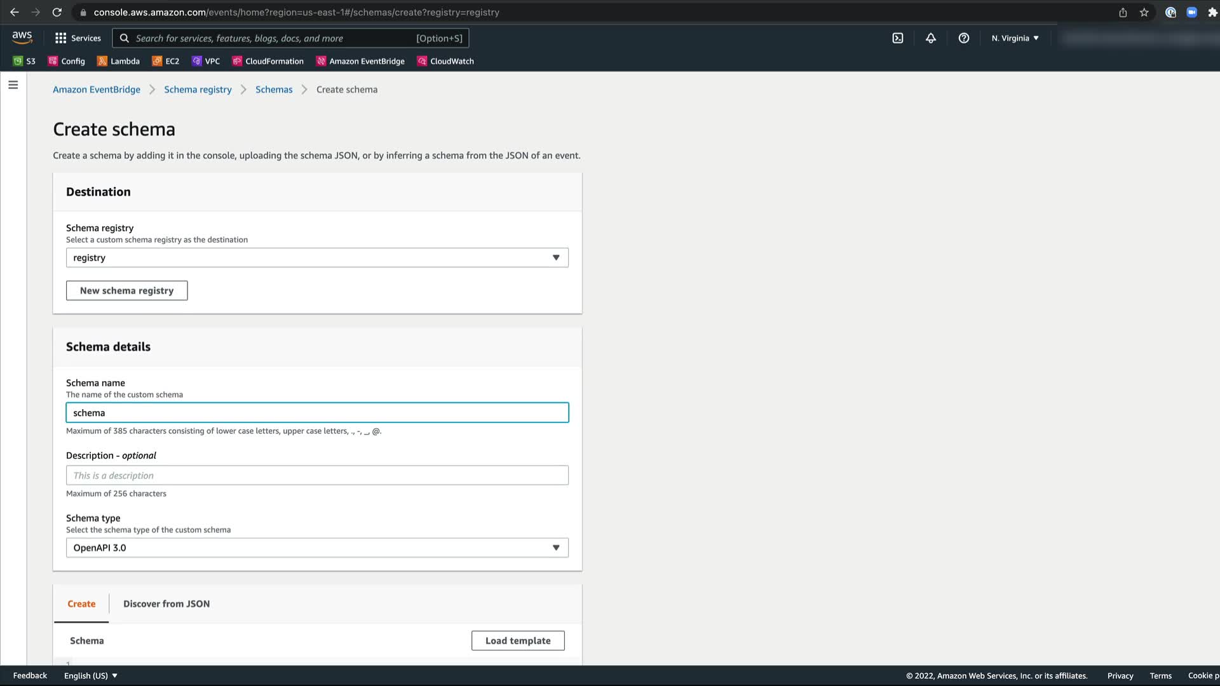Open the CloudWatch shortcut in favorites bar
The height and width of the screenshot is (686, 1220).
point(445,61)
